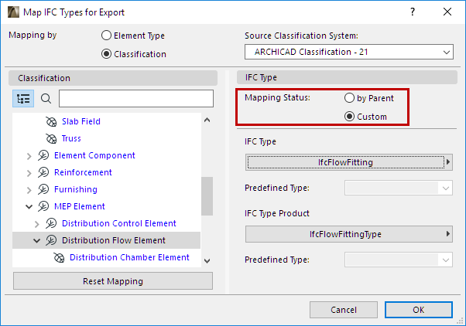Open the Source Classification System dropdown

click(348, 52)
